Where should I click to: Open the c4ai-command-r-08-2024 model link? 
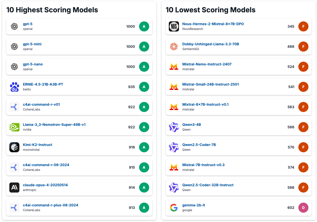point(46,165)
